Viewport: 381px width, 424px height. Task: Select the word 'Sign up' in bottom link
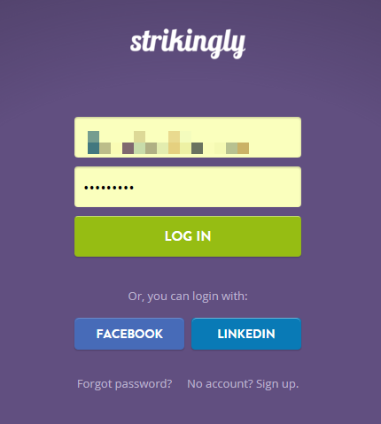[277, 384]
